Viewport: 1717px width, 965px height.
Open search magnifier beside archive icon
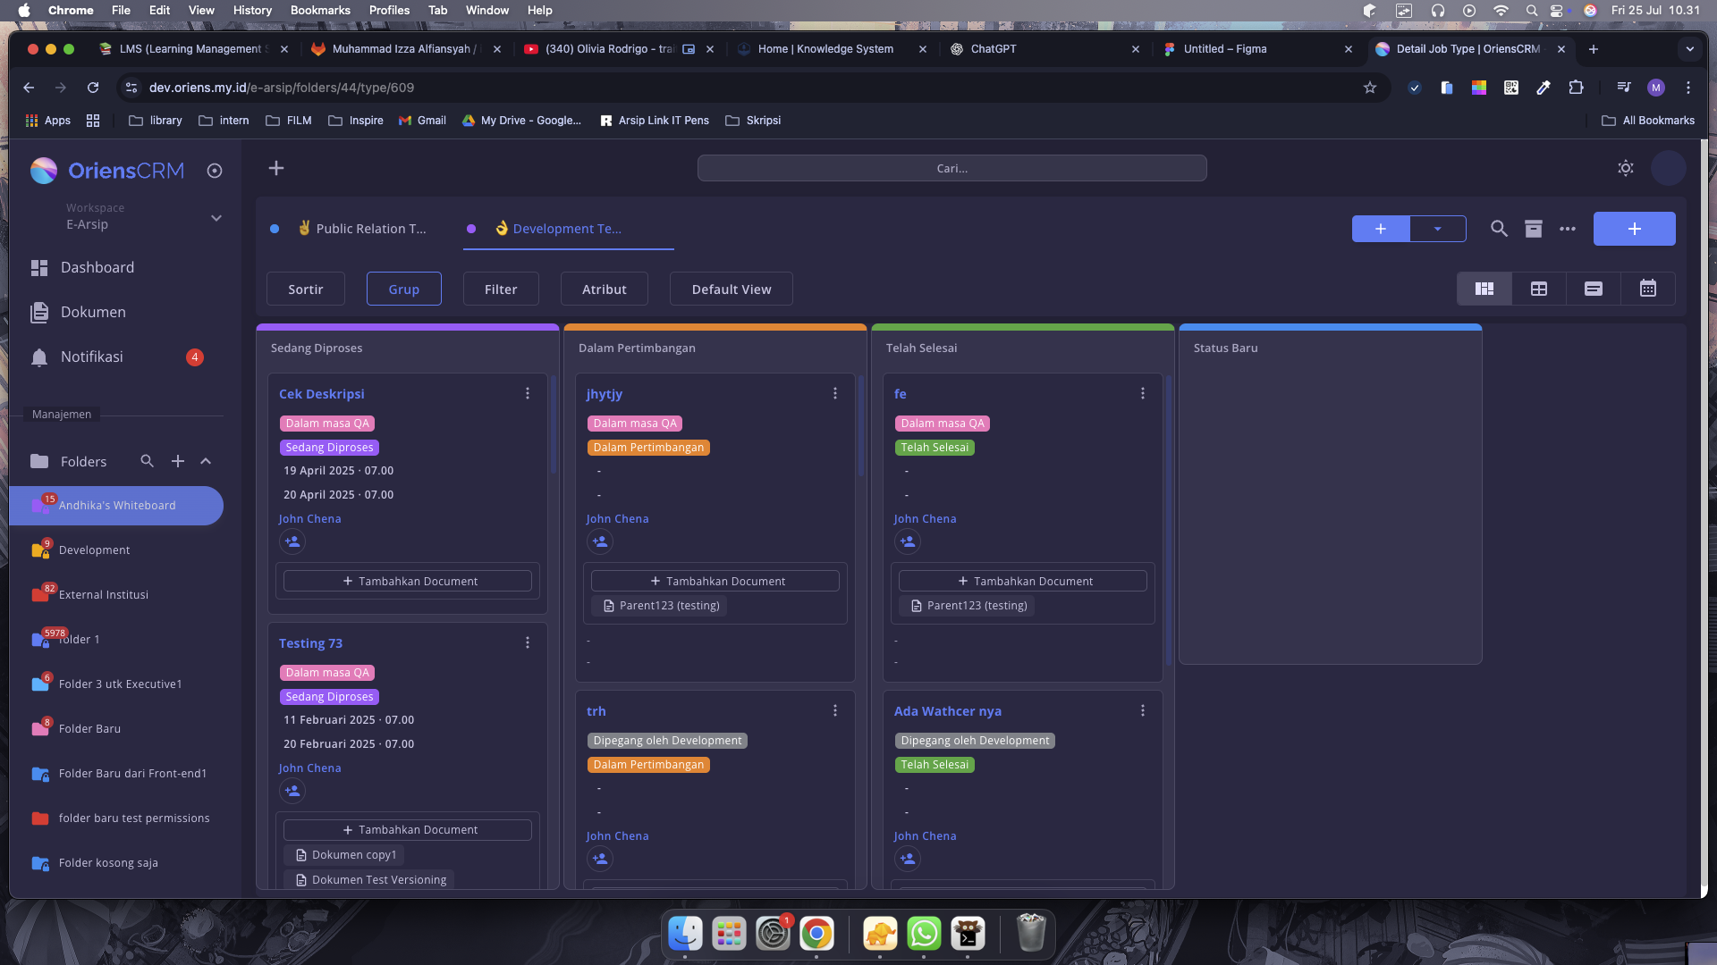point(1499,229)
